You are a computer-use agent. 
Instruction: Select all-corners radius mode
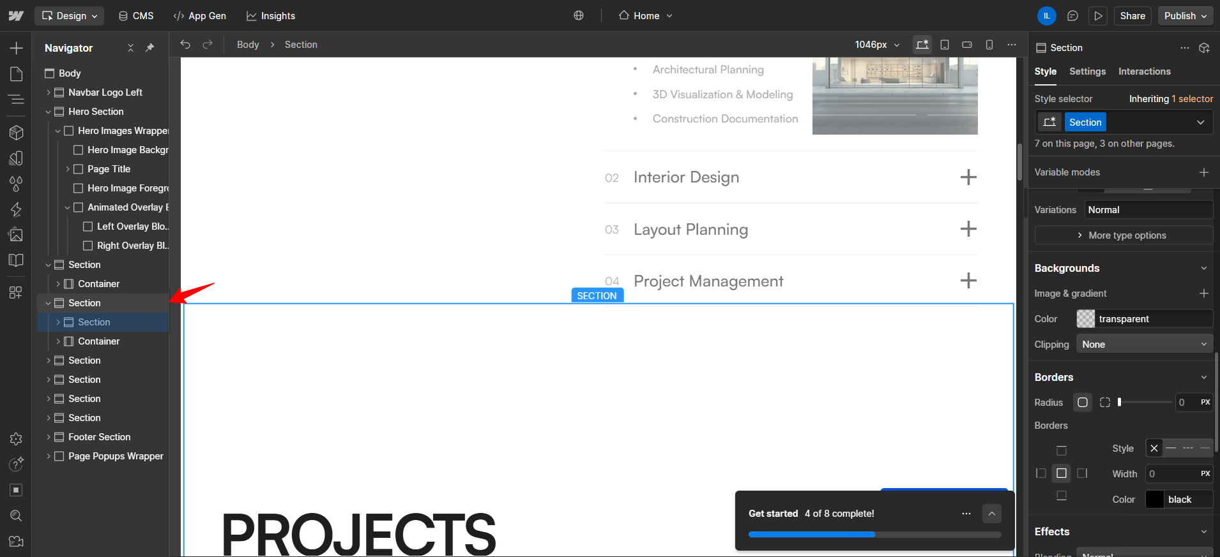1083,403
